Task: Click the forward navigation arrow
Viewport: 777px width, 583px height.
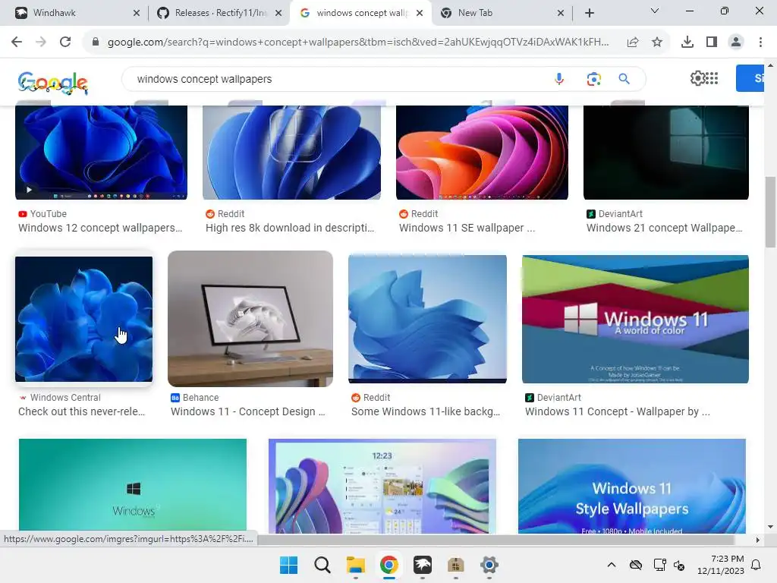Action: pyautogui.click(x=41, y=43)
